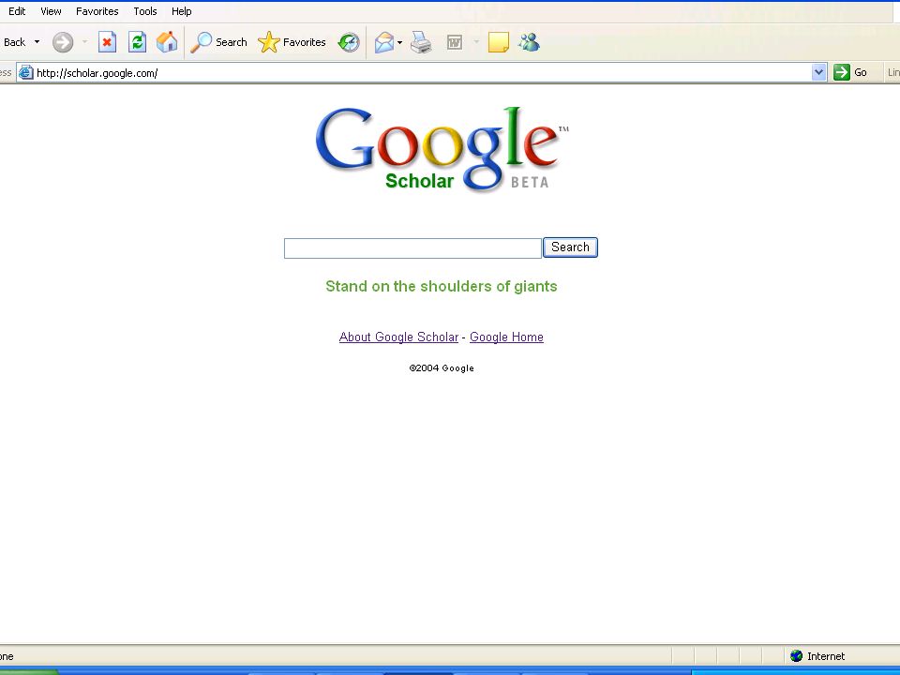This screenshot has width=900, height=675.
Task: Launch the Messenger people icon
Action: pyautogui.click(x=529, y=42)
